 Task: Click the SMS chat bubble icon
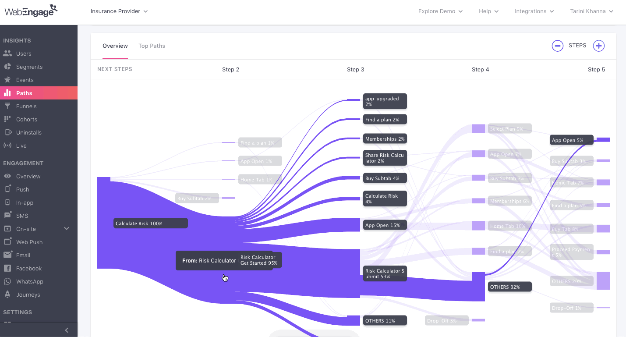[x=7, y=216]
